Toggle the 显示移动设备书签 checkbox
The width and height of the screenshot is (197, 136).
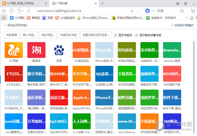click(137, 35)
